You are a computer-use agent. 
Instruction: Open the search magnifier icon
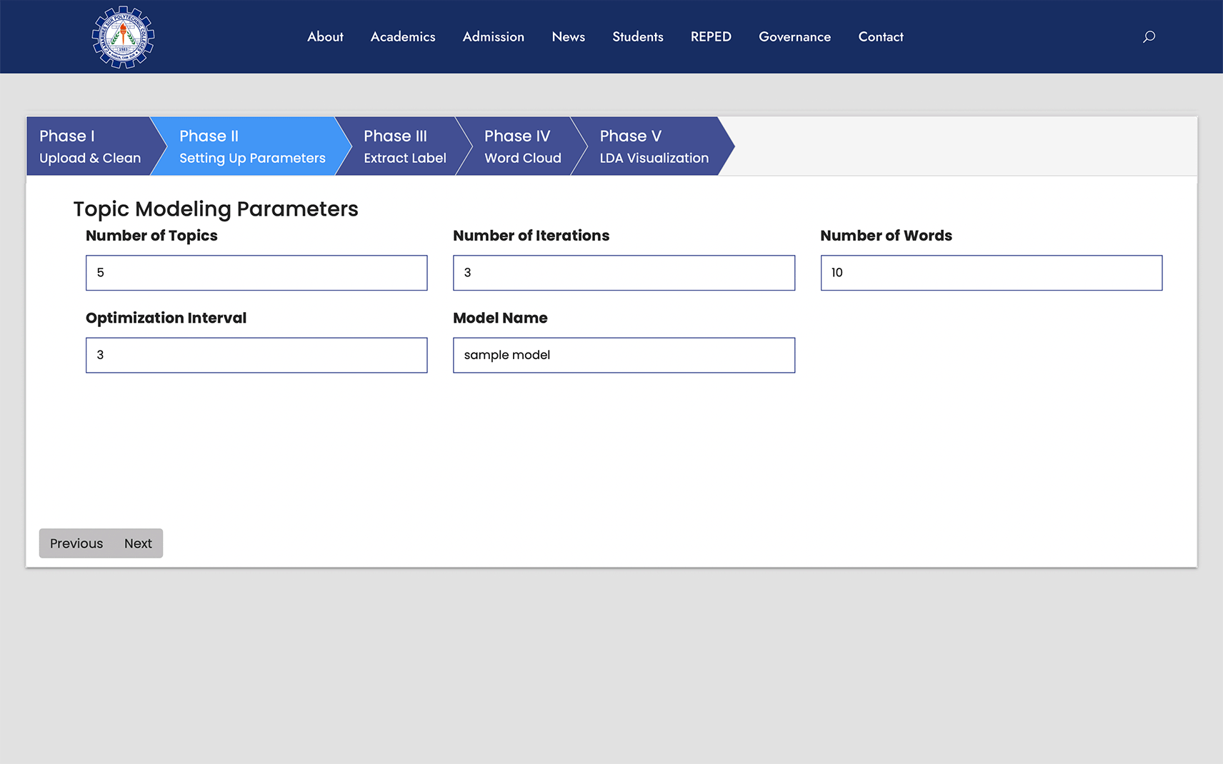click(x=1149, y=36)
